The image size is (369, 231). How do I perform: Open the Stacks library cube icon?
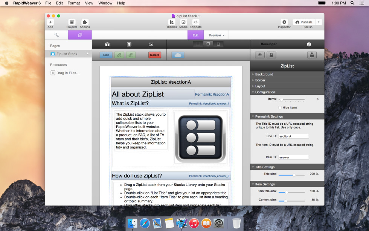click(107, 44)
